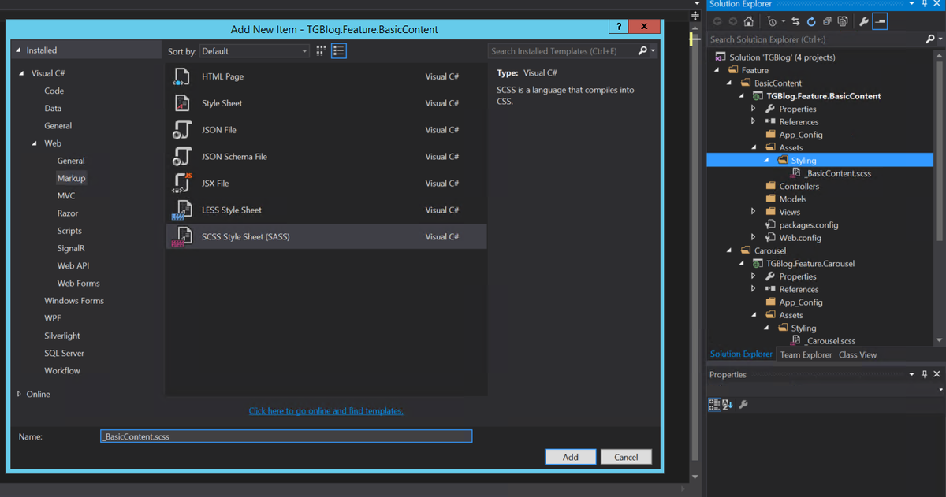The height and width of the screenshot is (497, 946).
Task: Collapse the Visual C# category node
Action: (23, 73)
